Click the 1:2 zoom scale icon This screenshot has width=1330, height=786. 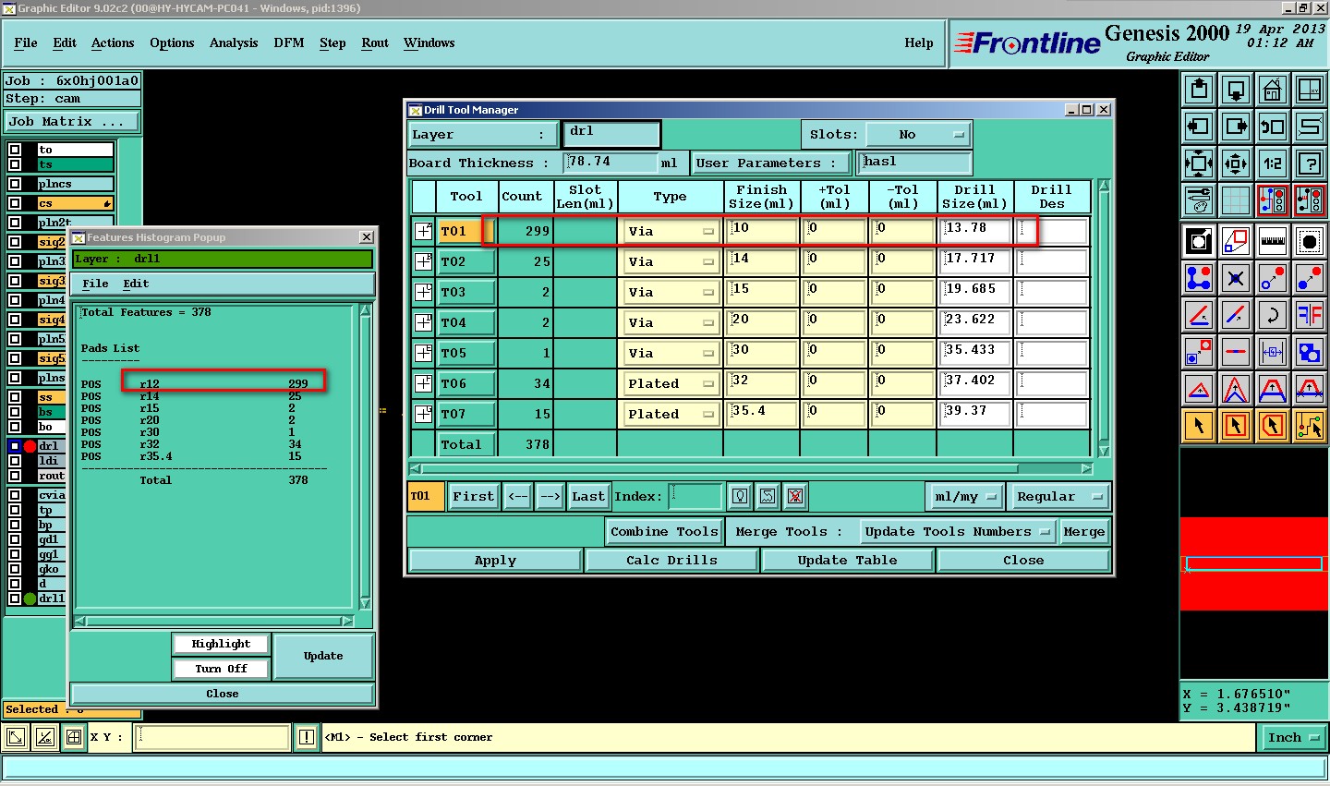(x=1273, y=163)
